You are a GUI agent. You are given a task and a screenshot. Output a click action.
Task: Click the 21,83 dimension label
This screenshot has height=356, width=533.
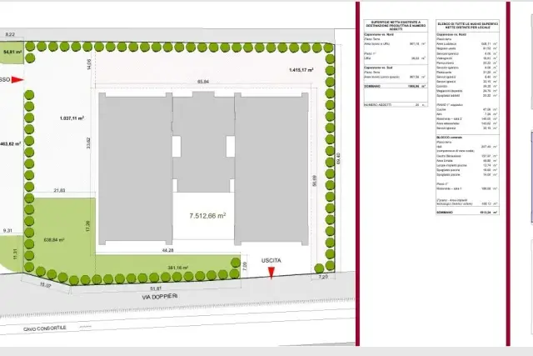59,191
